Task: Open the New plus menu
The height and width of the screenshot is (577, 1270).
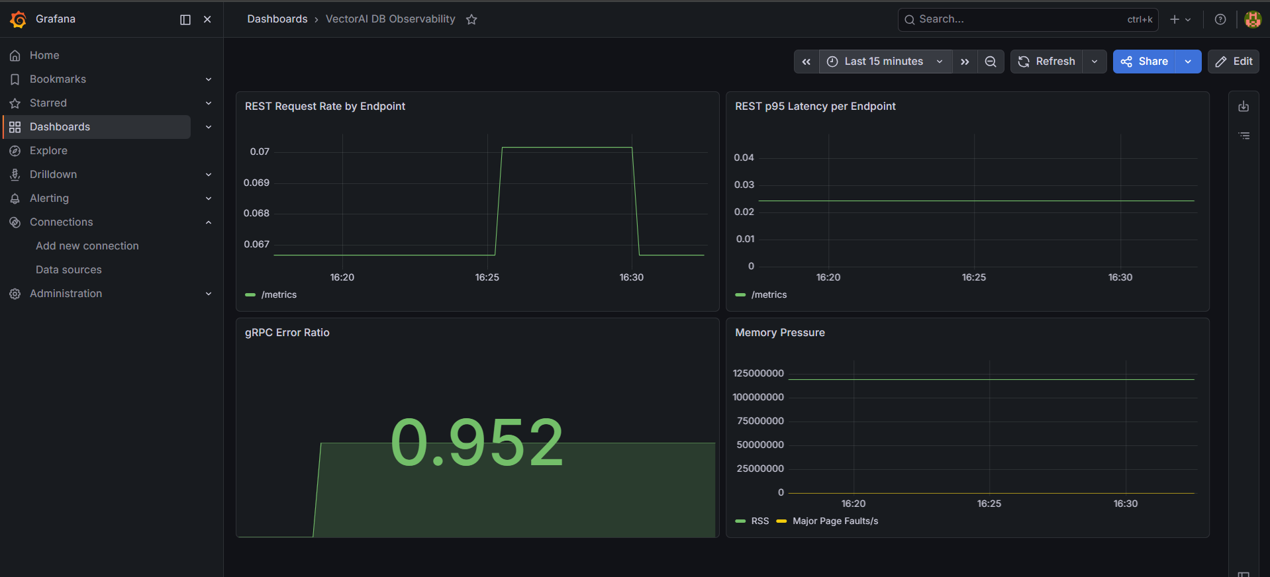Action: click(1180, 20)
